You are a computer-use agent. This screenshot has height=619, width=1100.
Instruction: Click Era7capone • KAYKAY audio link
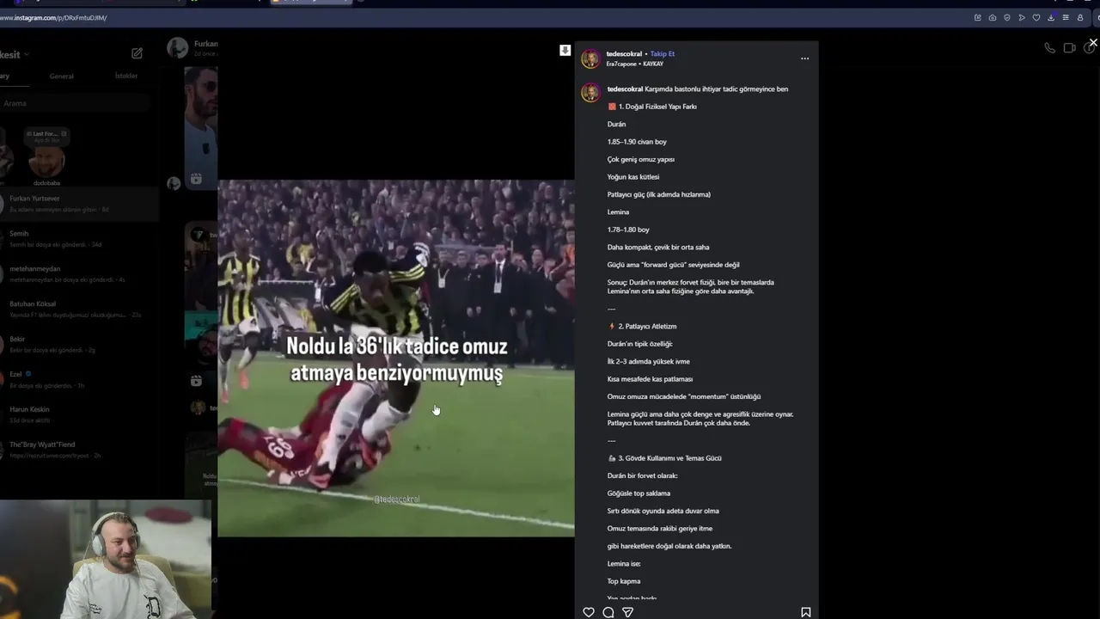[634, 64]
